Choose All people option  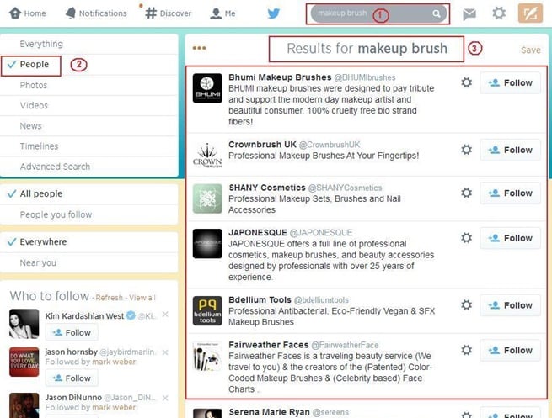coord(89,193)
